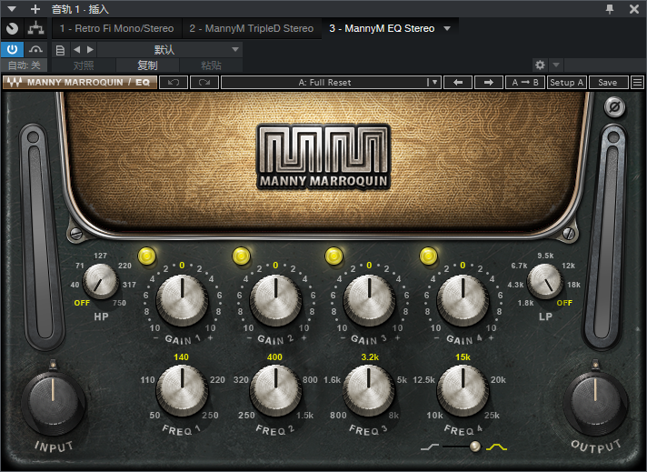Image resolution: width=647 pixels, height=472 pixels.
Task: Go to next preset triangle
Action: [x=90, y=49]
